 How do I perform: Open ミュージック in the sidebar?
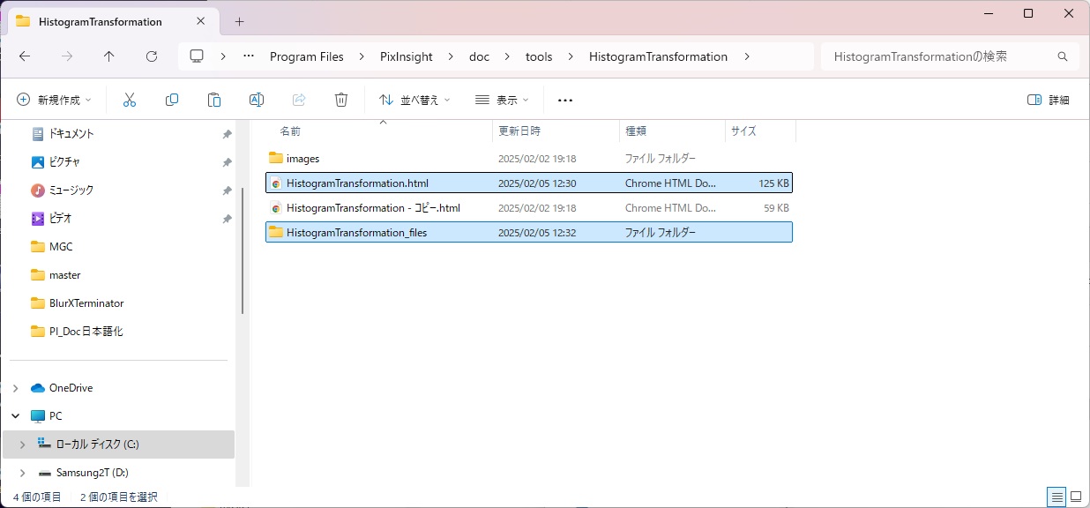pyautogui.click(x=71, y=190)
